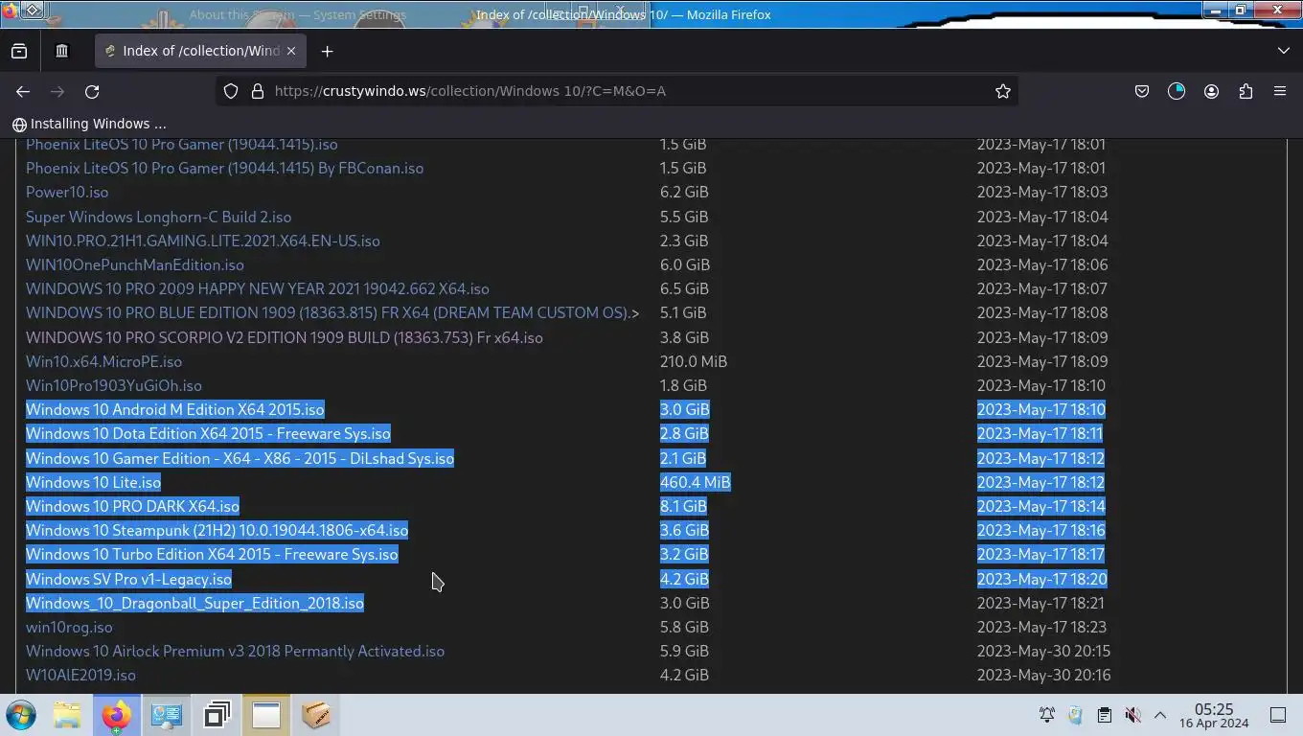Open Win10.x64.MicroPE.iso link

(103, 361)
